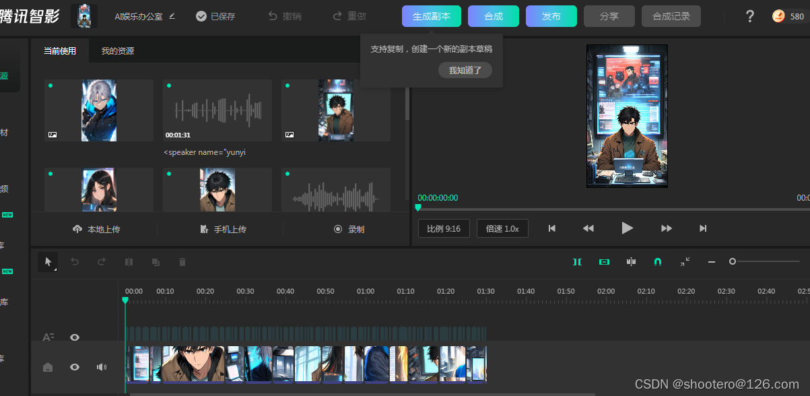Switch to the 我的资源 tab
Image resolution: width=810 pixels, height=396 pixels.
pos(118,51)
